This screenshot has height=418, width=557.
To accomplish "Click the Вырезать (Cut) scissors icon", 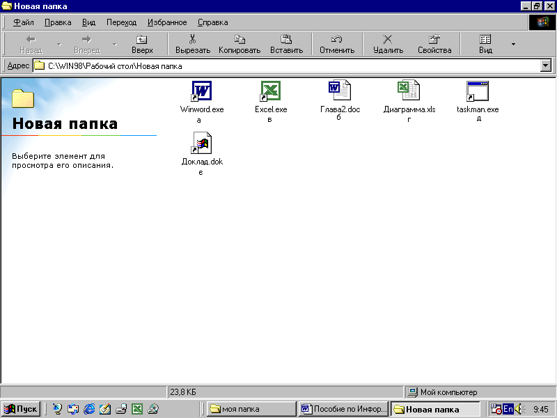I will [193, 39].
